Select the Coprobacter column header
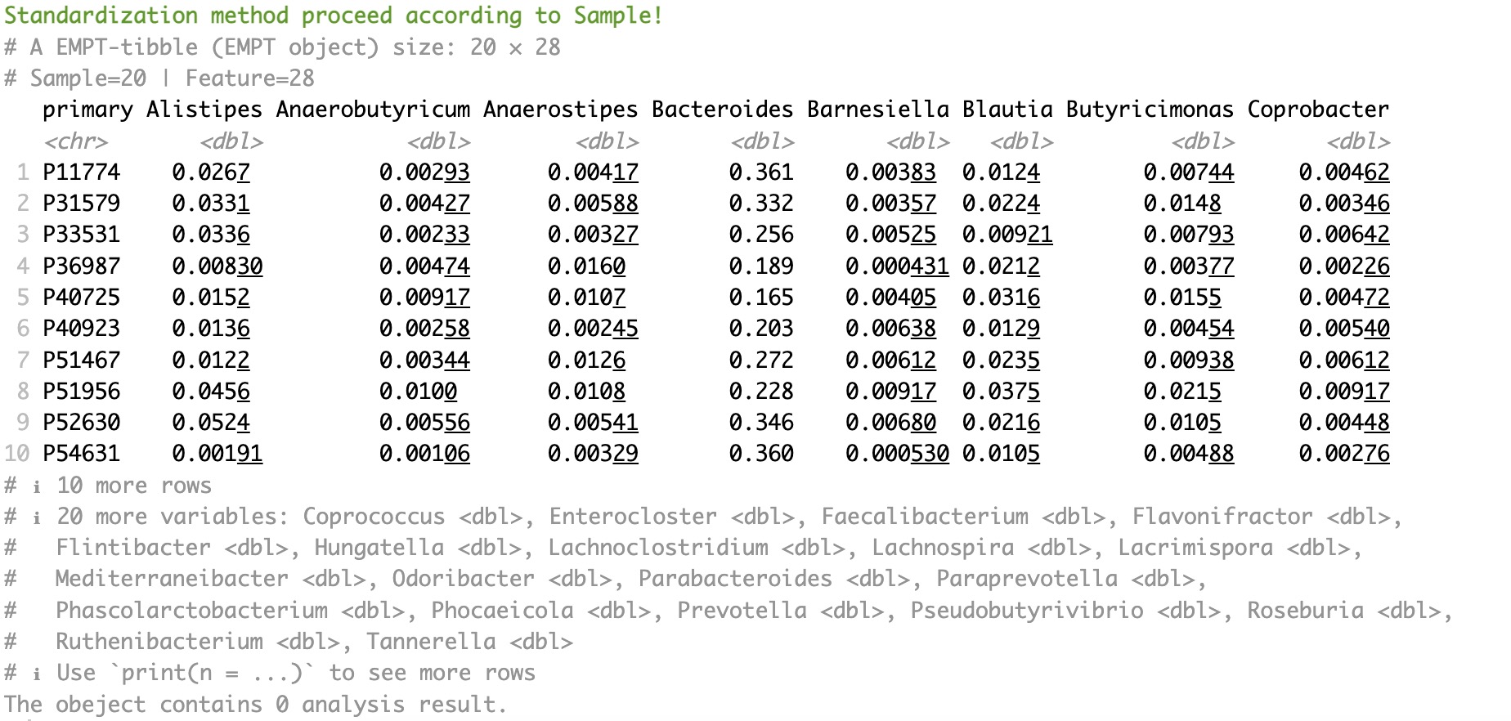 click(x=1318, y=110)
